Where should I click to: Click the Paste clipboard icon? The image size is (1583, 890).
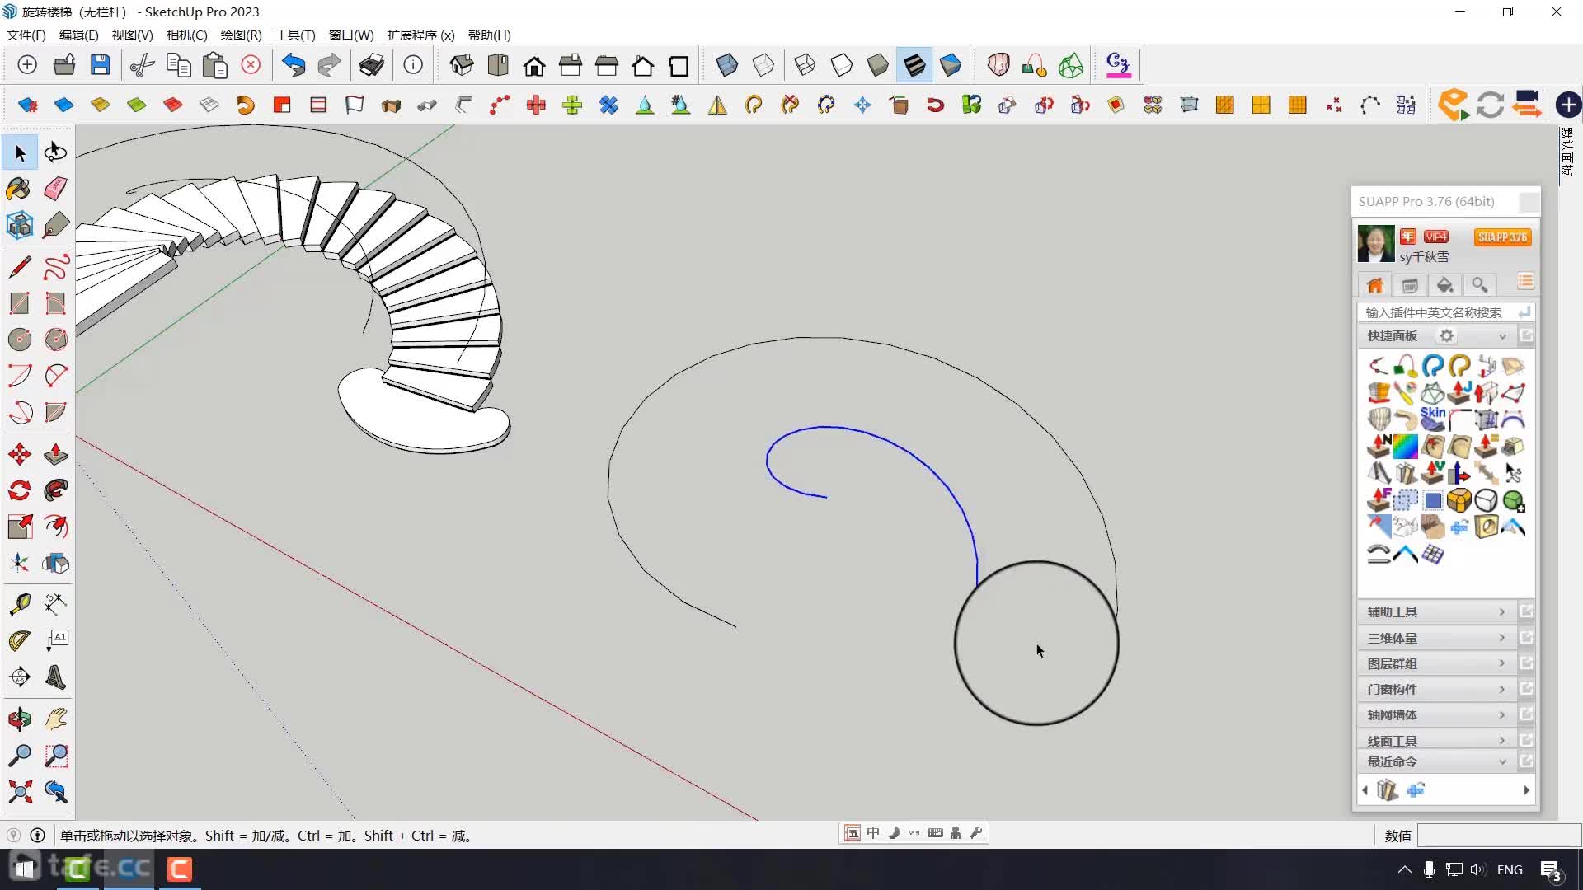tap(214, 65)
